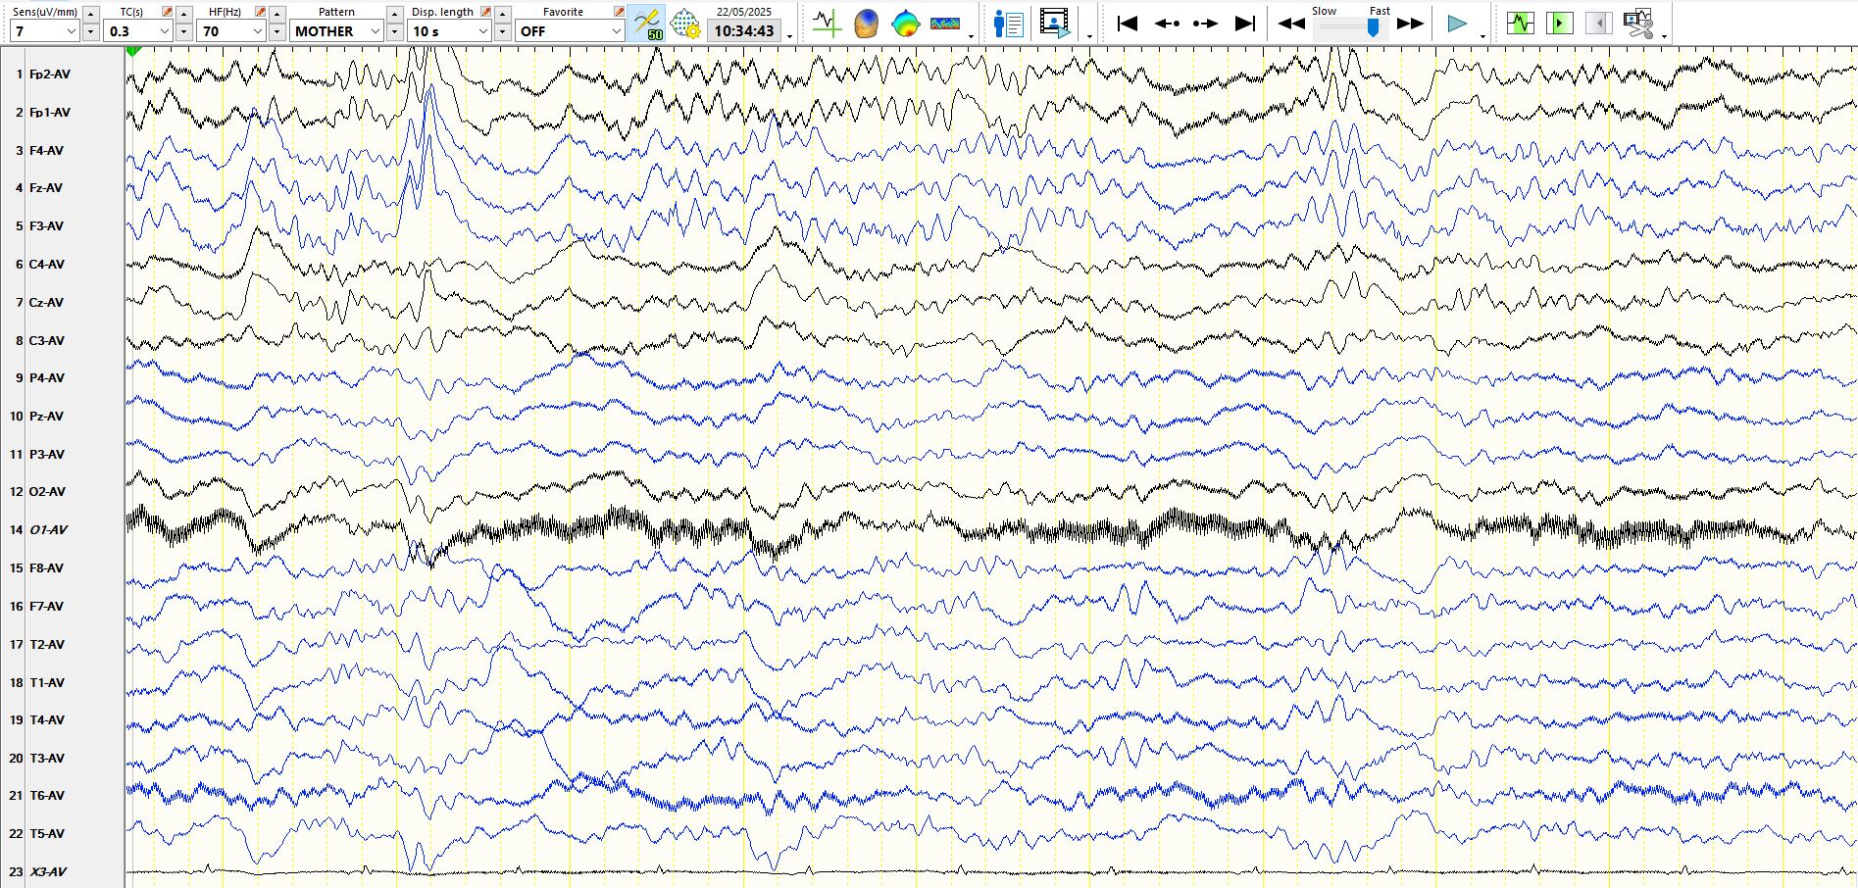Open the electrode montage settings icon
The height and width of the screenshot is (888, 1858).
point(685,24)
